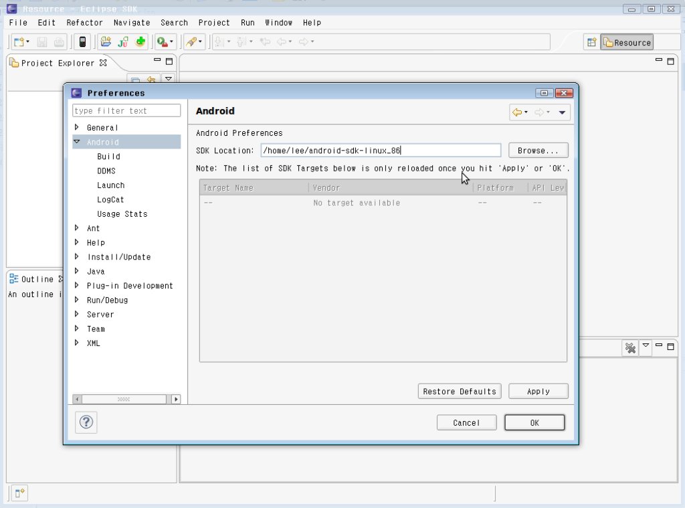Open the Preferences page menu dropdown arrow
685x508 pixels.
pos(562,113)
